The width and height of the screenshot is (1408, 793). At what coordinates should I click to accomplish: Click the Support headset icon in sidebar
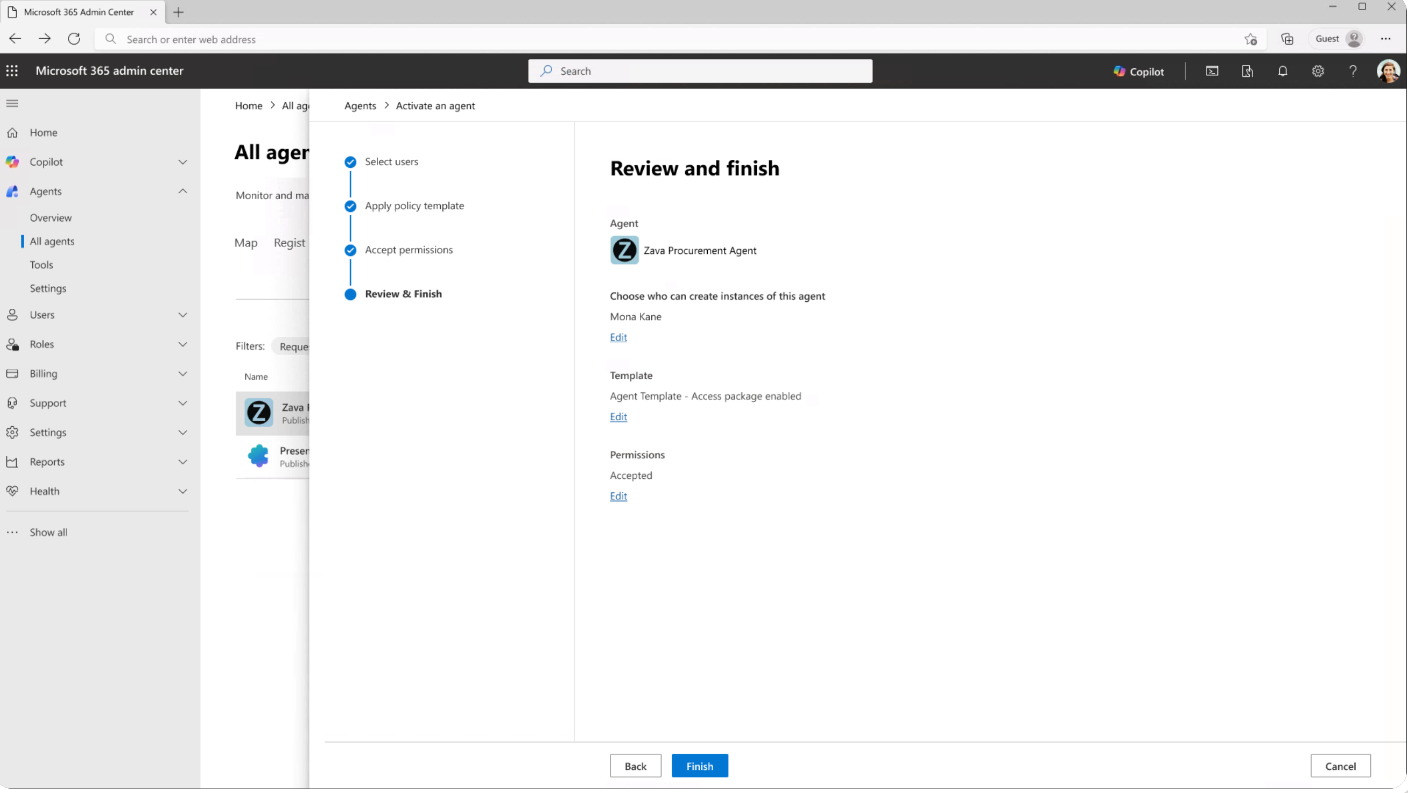point(12,403)
